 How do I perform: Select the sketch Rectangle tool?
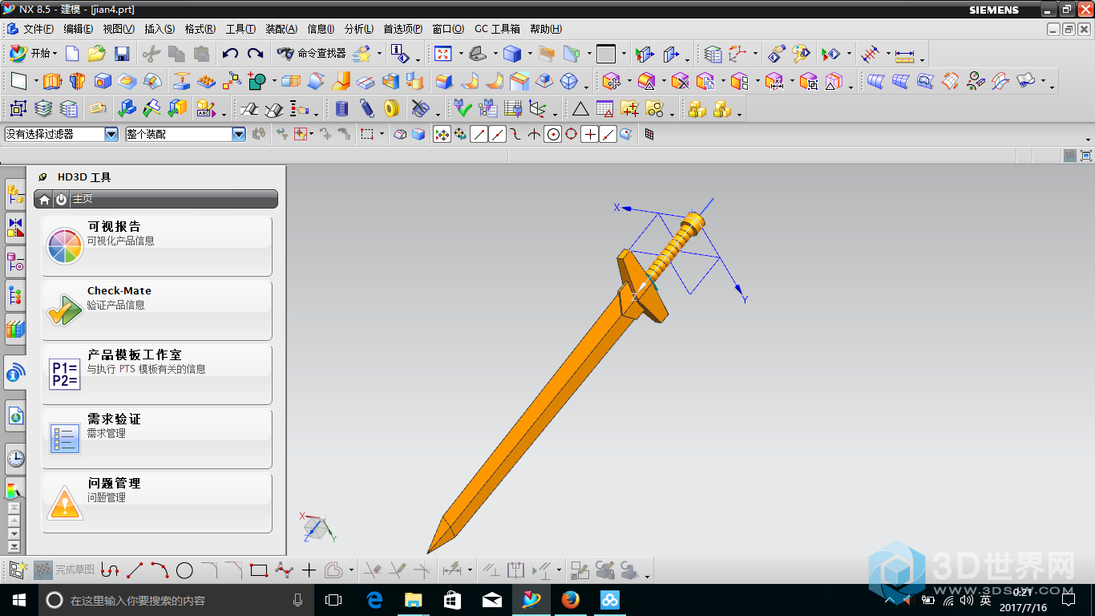[258, 570]
